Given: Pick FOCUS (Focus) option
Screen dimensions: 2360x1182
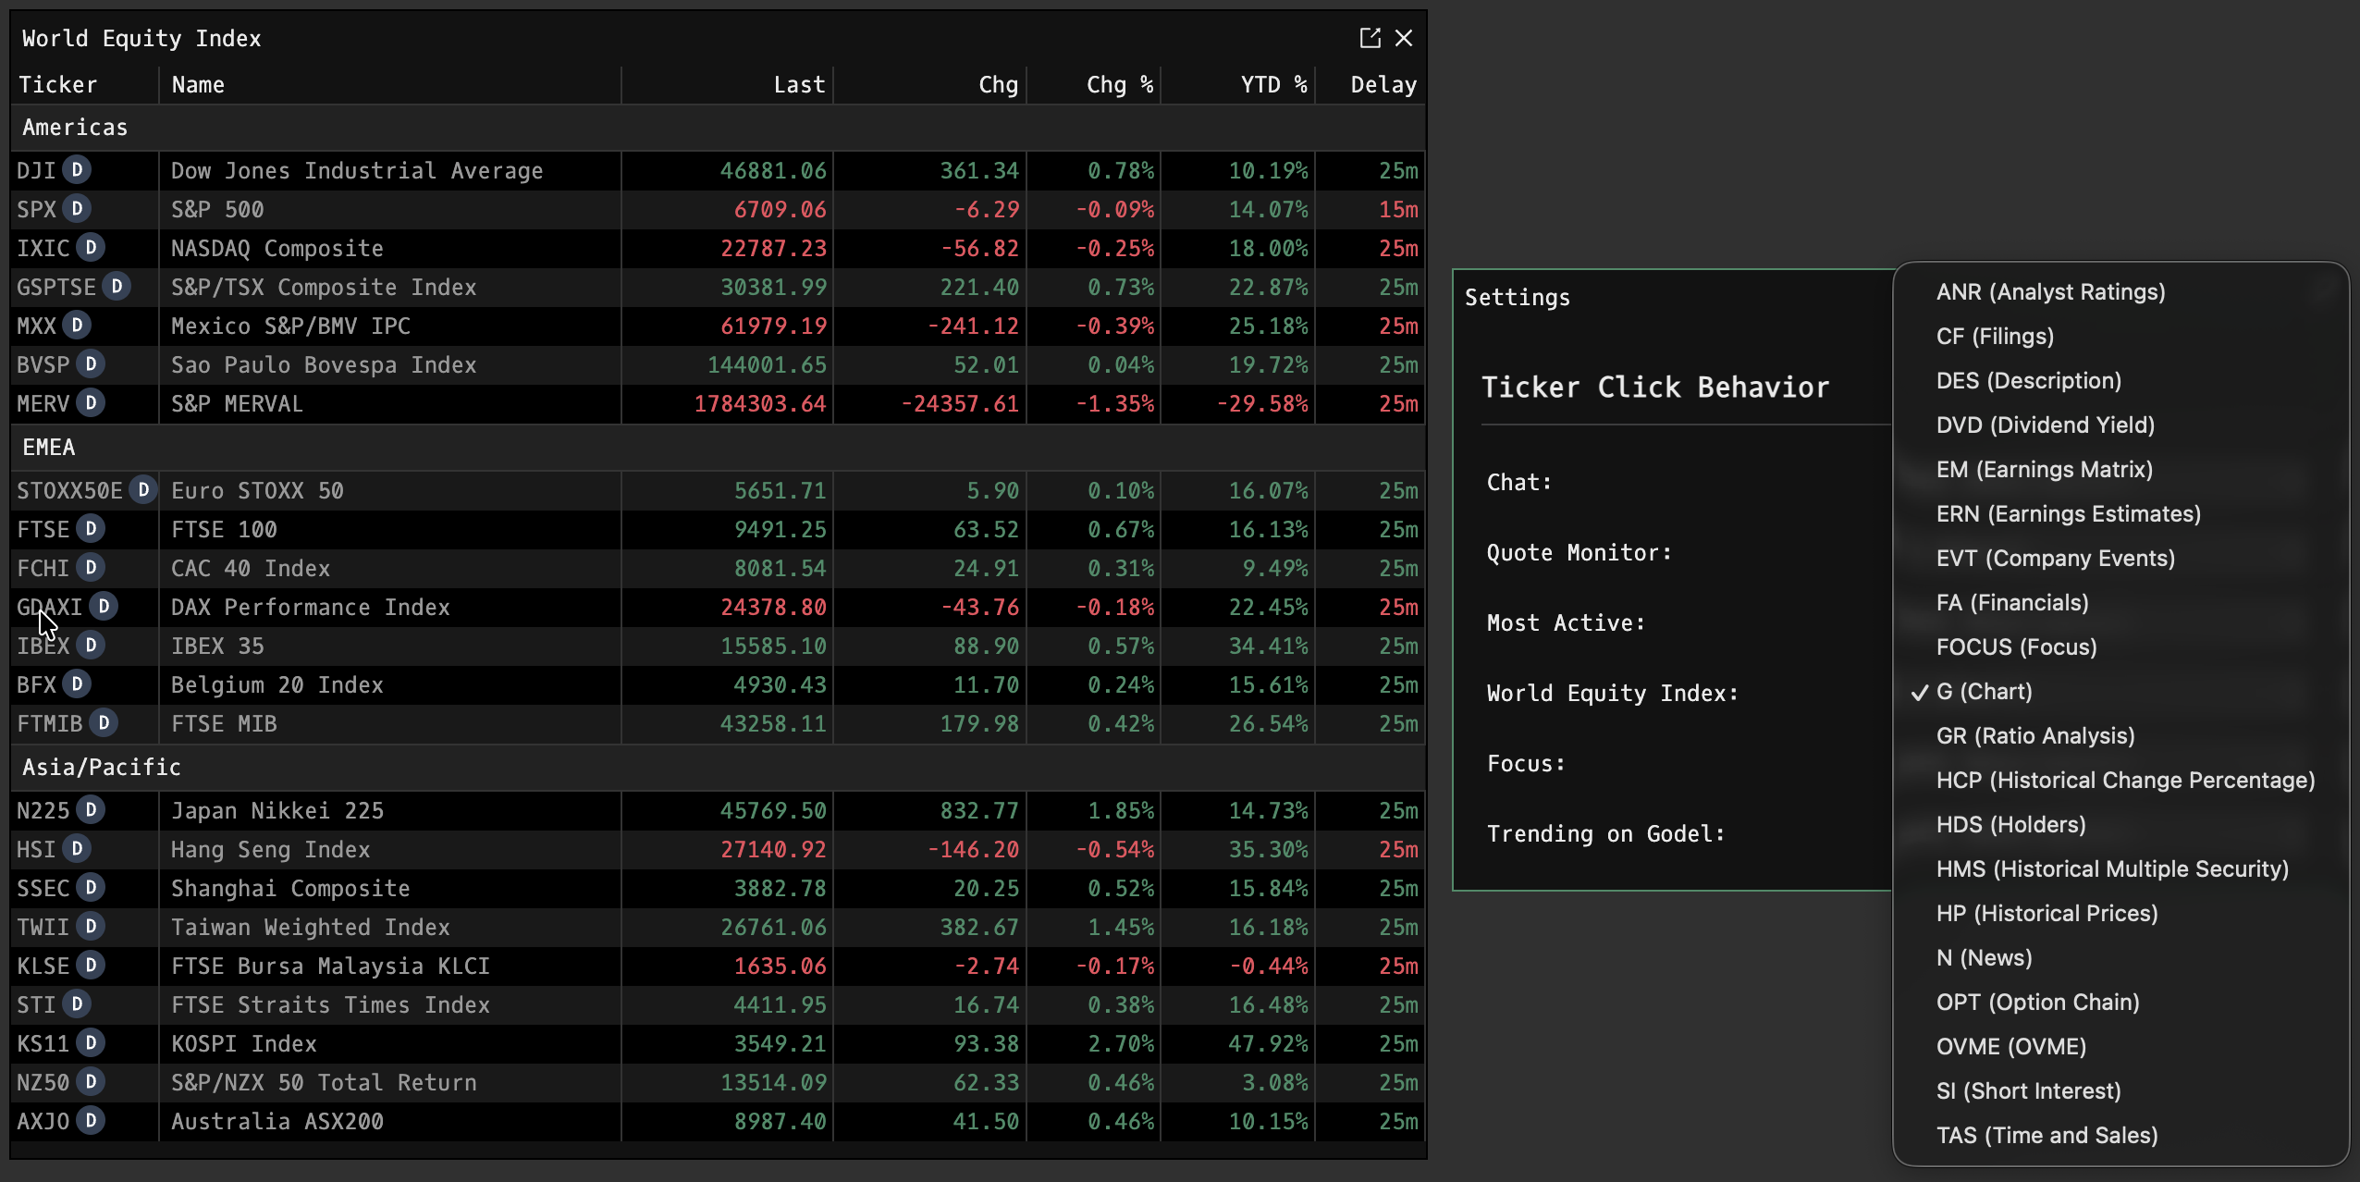Looking at the screenshot, I should [x=2120, y=647].
